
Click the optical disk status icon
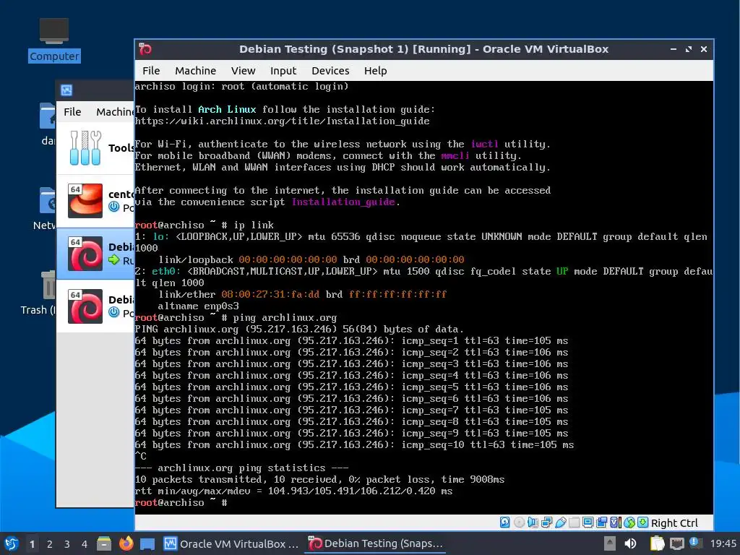tap(519, 522)
